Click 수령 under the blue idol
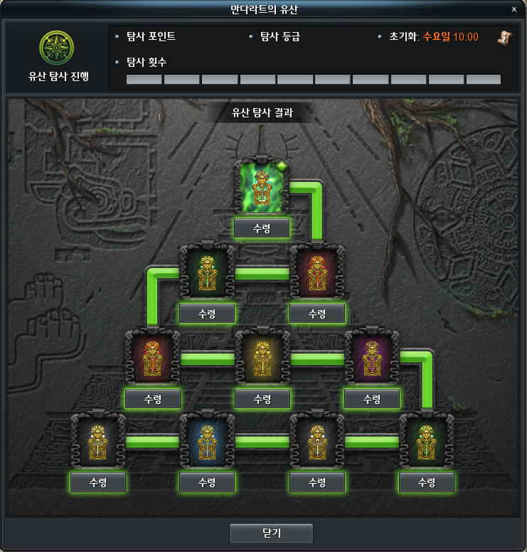Viewport: 527px width, 552px height. tap(207, 482)
